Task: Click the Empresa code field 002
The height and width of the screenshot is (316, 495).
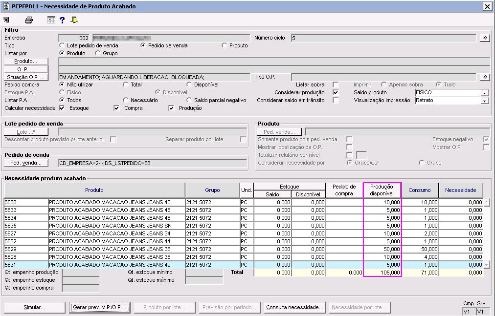Action: (74, 38)
